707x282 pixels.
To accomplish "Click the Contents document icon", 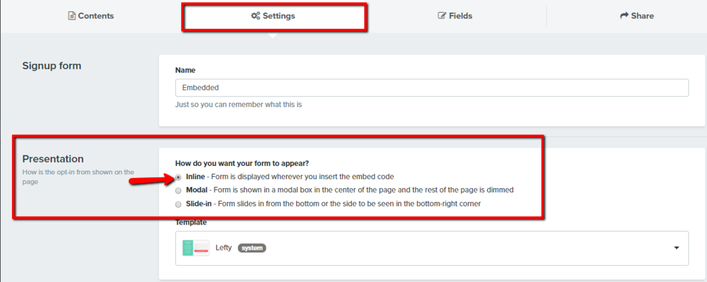I will [x=72, y=16].
